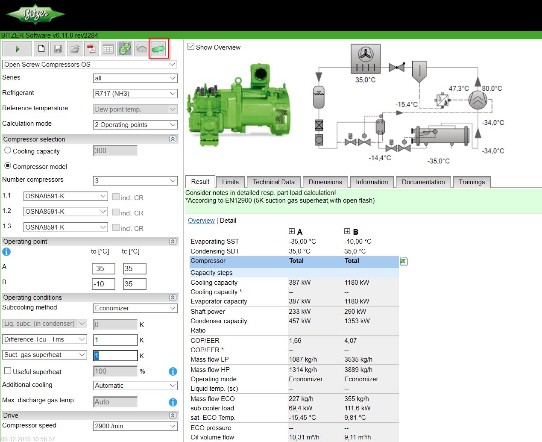Select the Cooling capacity radio button
Viewport: 542px width, 442px height.
coord(7,150)
